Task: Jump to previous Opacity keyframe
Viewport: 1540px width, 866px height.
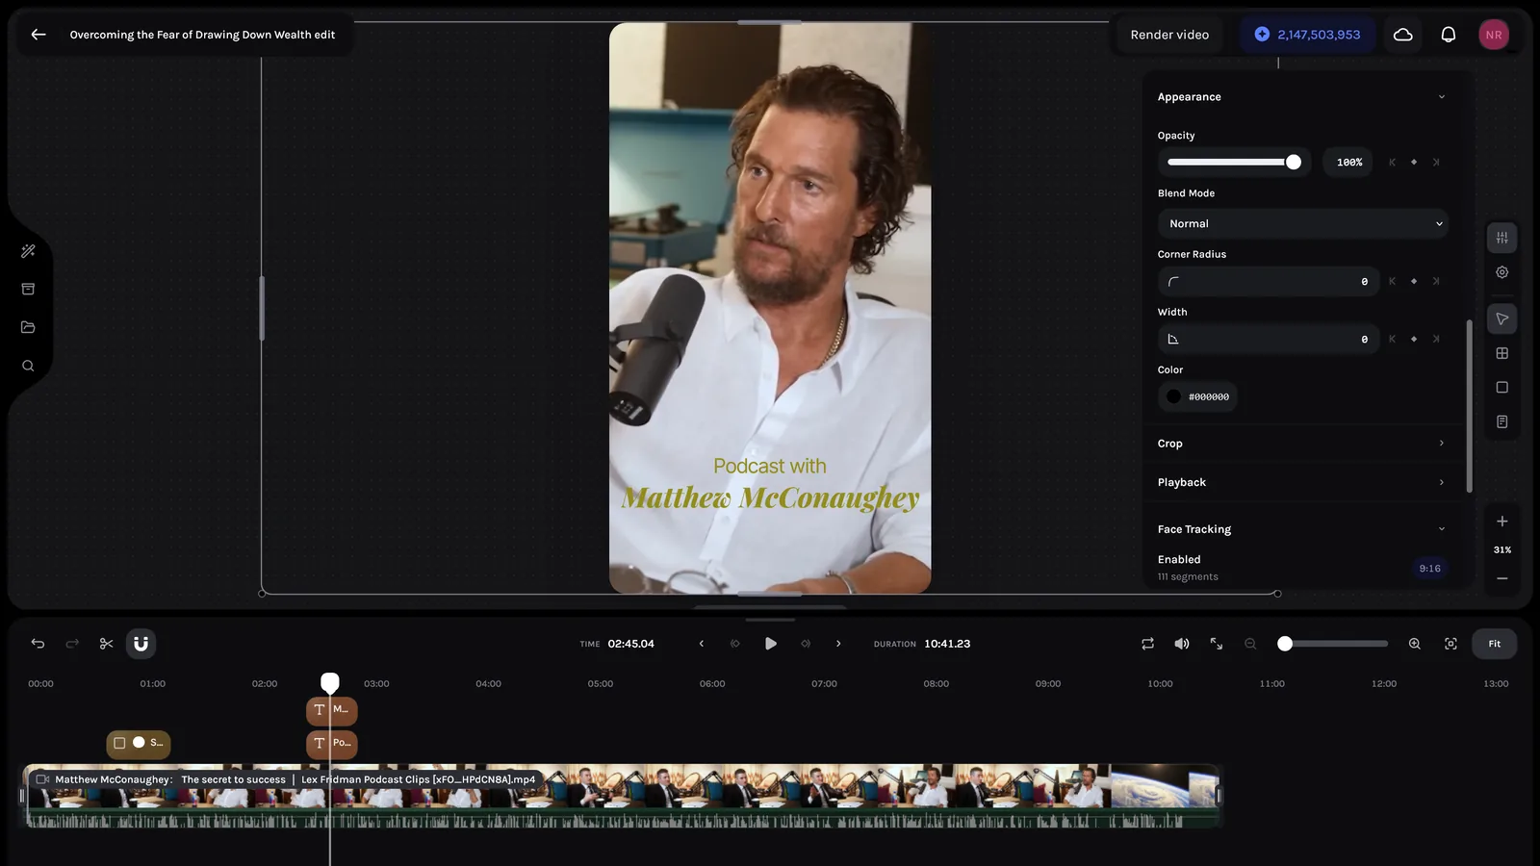Action: pyautogui.click(x=1392, y=163)
